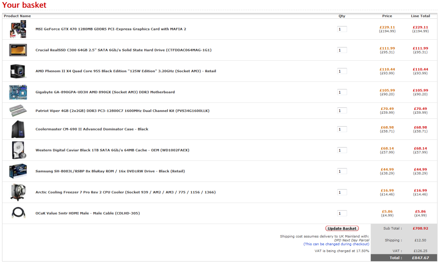Click the Patriot Viper RAM thumbnail
The width and height of the screenshot is (438, 263).
pos(18,111)
